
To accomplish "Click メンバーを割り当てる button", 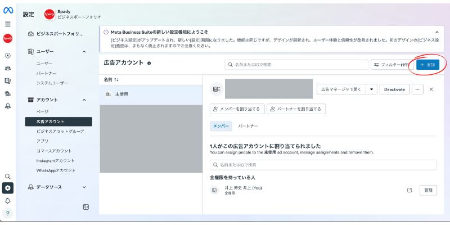I will pyautogui.click(x=237, y=109).
